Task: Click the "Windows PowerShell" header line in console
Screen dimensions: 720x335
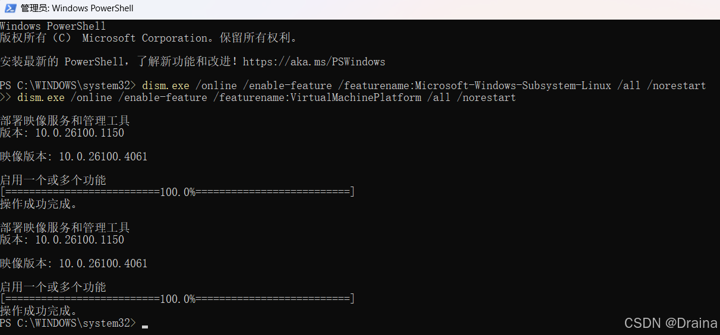Action: [53, 26]
